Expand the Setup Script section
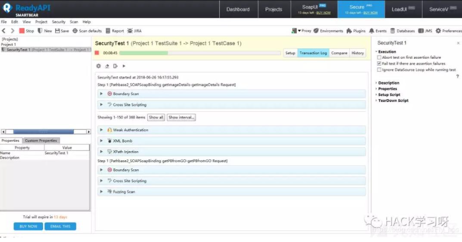The image size is (462, 242). 376,95
